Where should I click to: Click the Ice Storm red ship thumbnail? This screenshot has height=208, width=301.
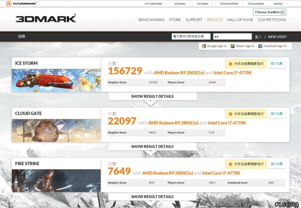(x=56, y=80)
